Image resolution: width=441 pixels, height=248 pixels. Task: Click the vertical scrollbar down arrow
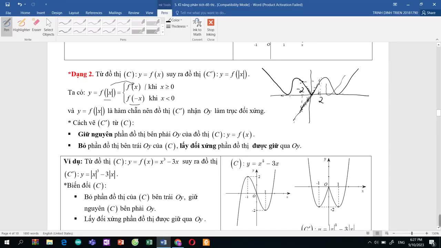(x=438, y=227)
